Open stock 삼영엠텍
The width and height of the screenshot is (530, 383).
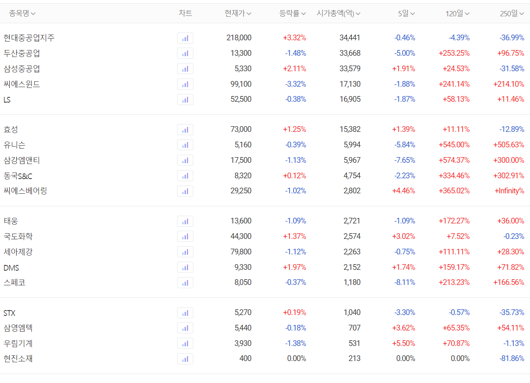[18, 328]
